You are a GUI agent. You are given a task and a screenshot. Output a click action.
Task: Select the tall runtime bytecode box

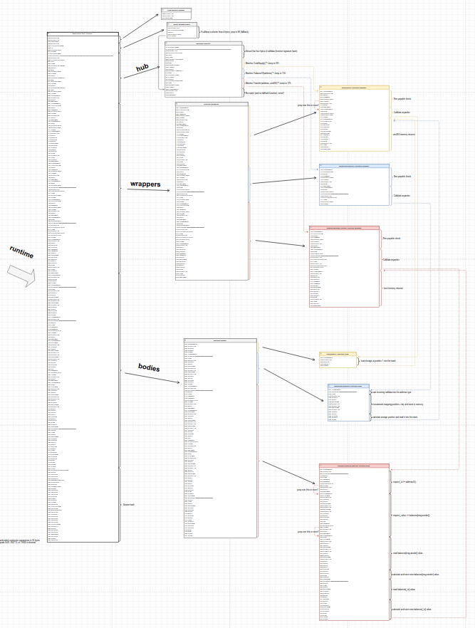coord(83,287)
